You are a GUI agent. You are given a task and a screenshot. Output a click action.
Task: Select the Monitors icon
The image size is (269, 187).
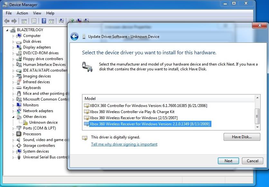point(19,105)
